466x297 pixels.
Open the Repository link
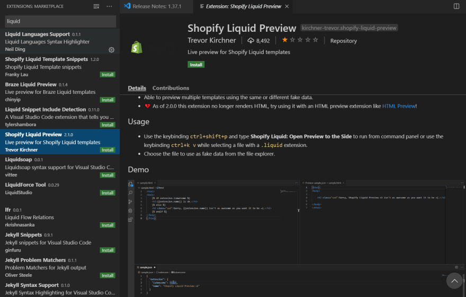coord(344,41)
